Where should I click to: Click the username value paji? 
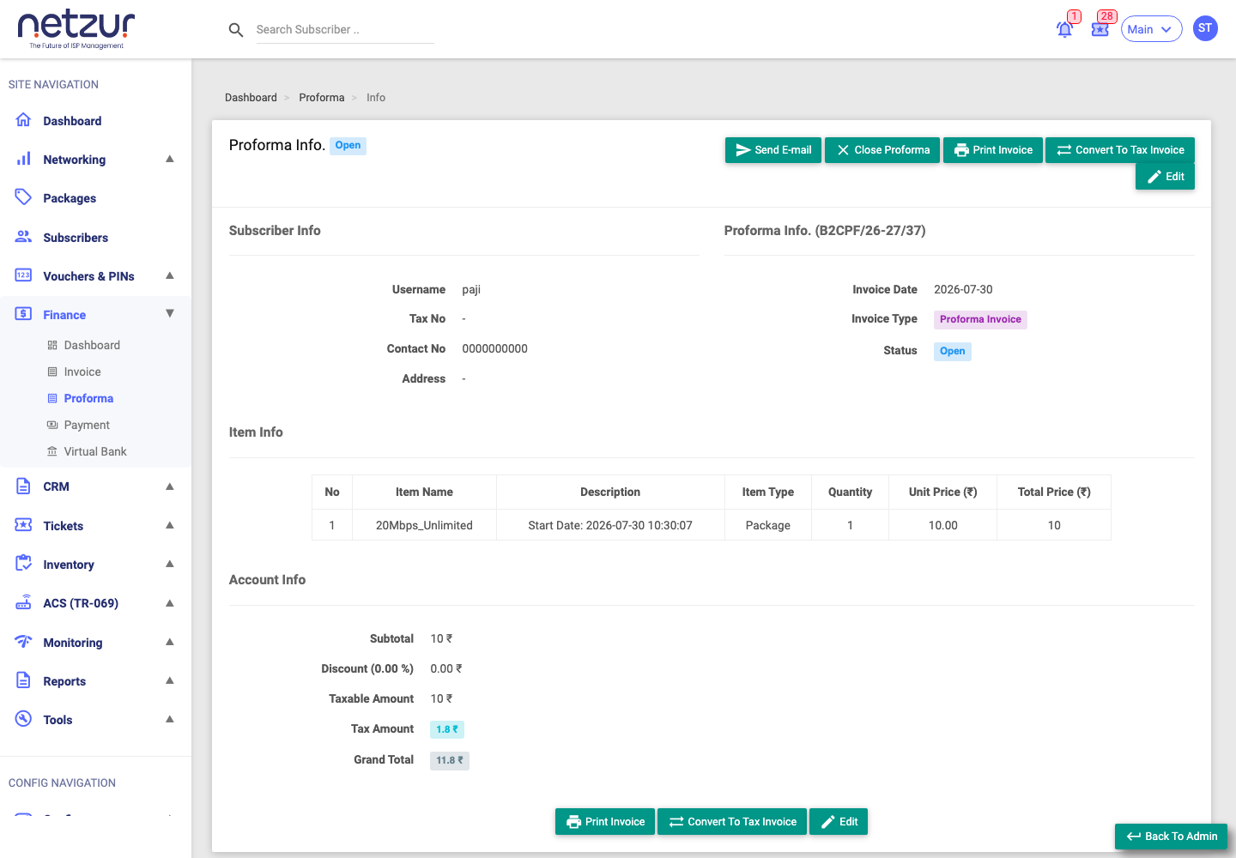(471, 290)
